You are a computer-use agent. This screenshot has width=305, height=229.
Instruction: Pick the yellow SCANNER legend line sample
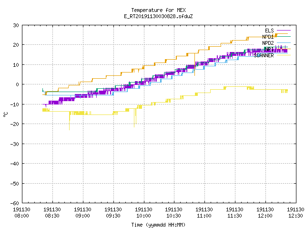pos(284,55)
